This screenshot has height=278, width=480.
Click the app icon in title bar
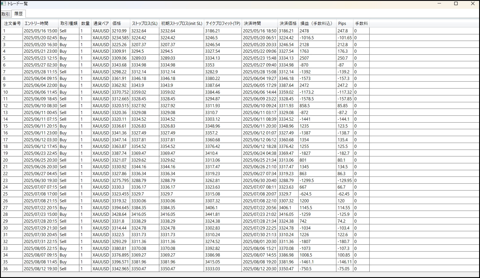pos(3,4)
